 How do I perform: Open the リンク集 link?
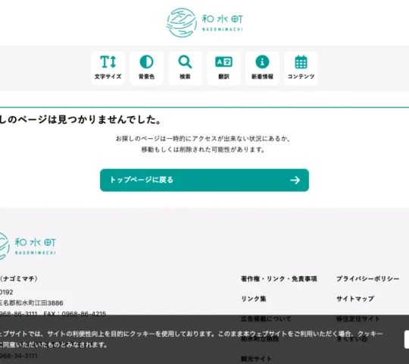253,299
